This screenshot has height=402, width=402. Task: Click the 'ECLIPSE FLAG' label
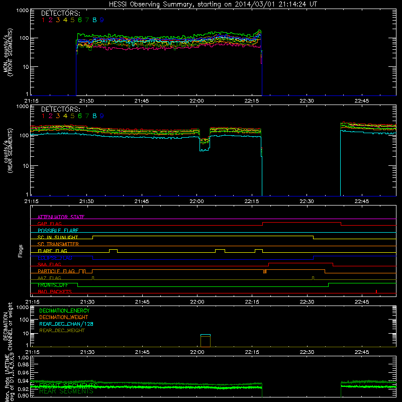click(x=55, y=258)
